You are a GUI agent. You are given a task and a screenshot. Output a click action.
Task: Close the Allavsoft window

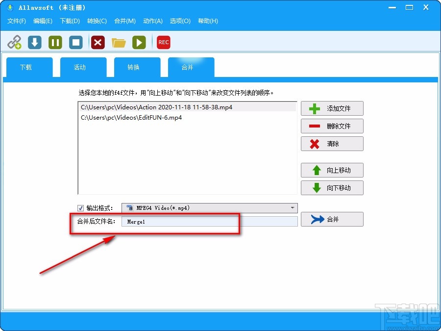pos(426,7)
